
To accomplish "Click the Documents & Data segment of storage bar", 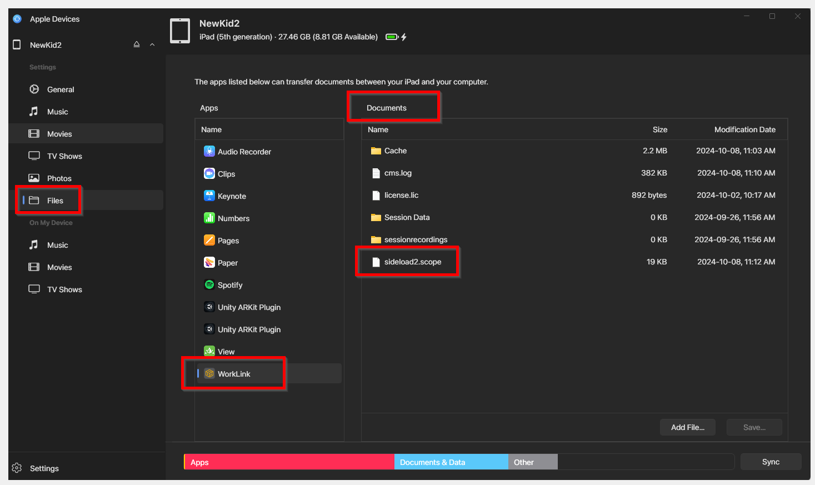I will [451, 462].
